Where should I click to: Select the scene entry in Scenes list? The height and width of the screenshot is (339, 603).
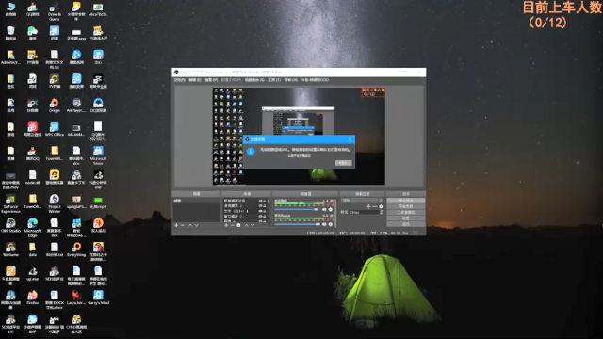(x=196, y=201)
